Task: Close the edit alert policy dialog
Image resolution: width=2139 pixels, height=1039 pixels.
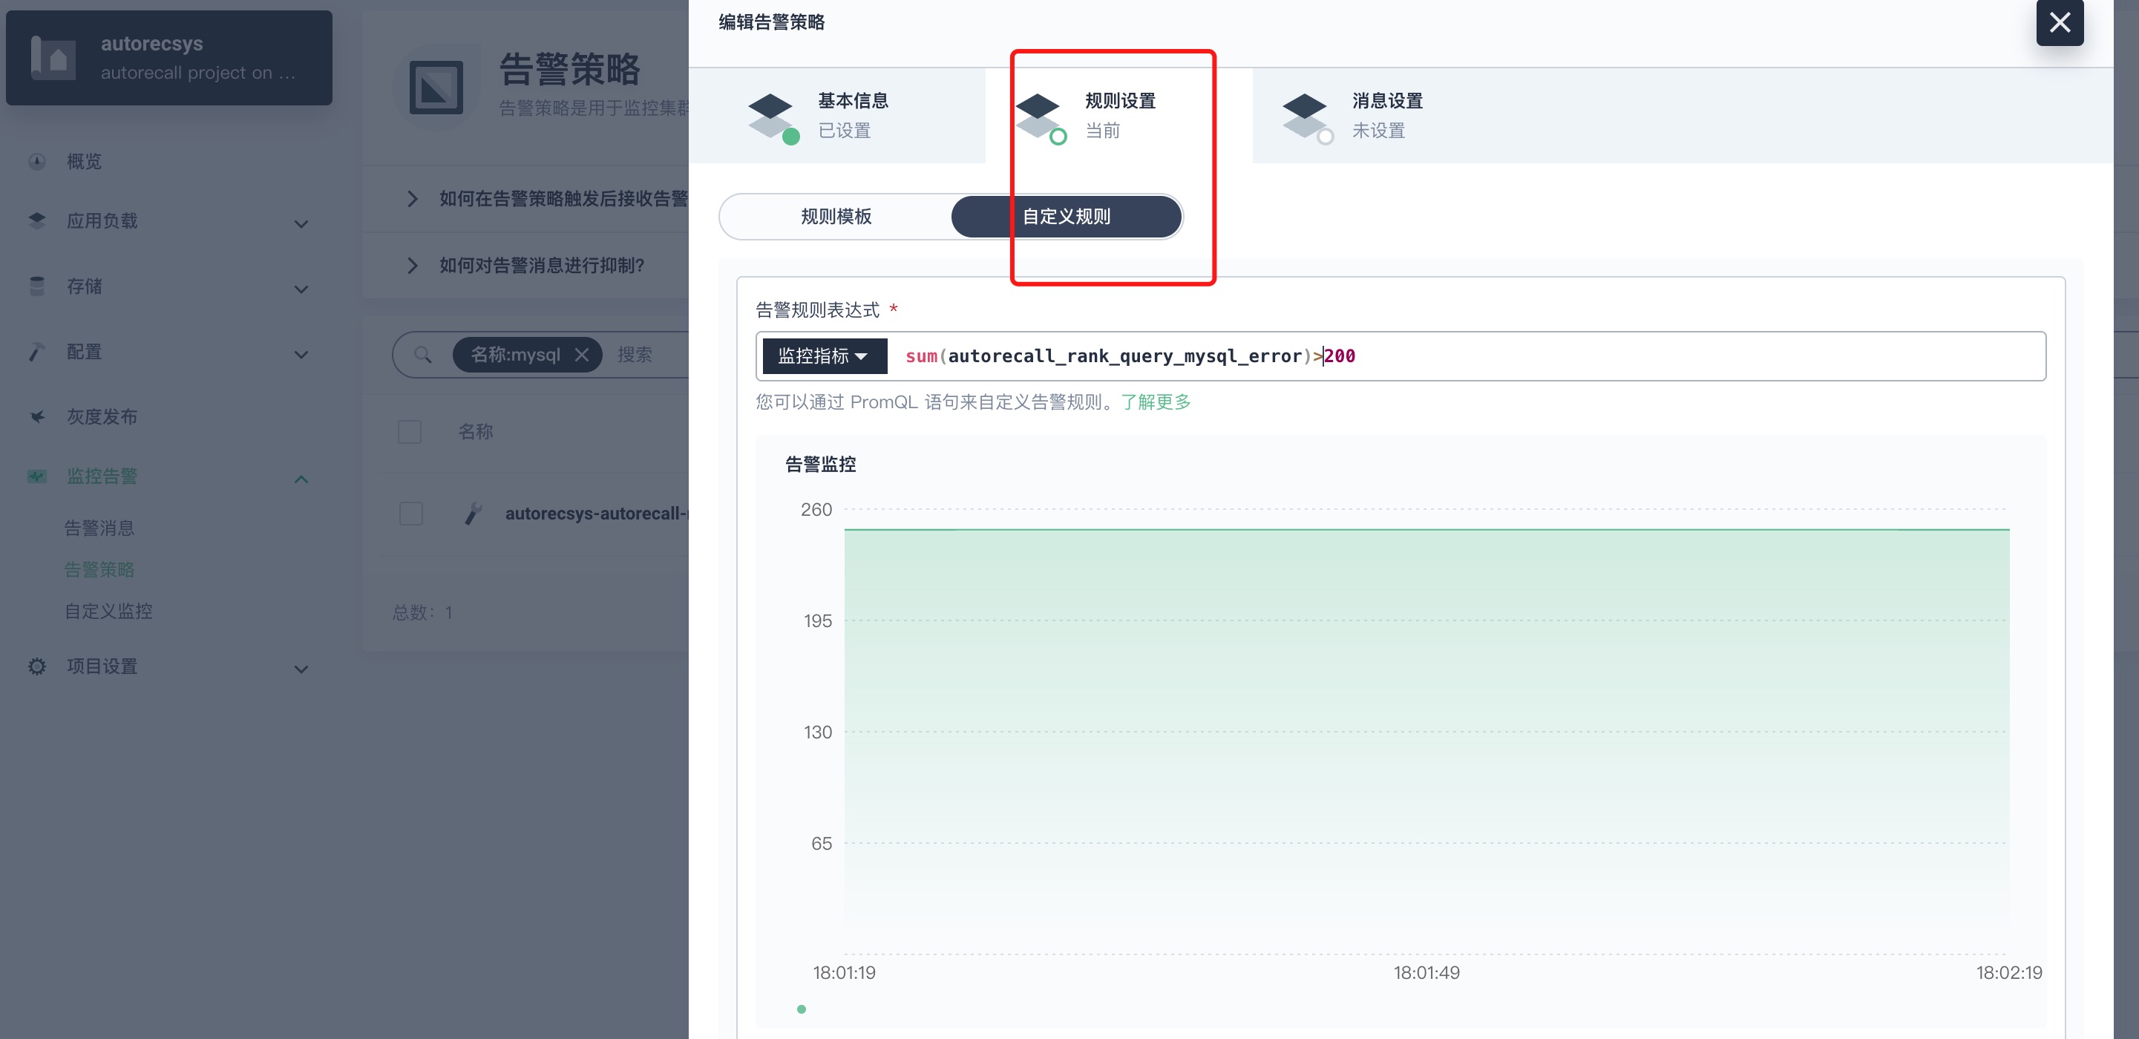Action: pos(2060,22)
